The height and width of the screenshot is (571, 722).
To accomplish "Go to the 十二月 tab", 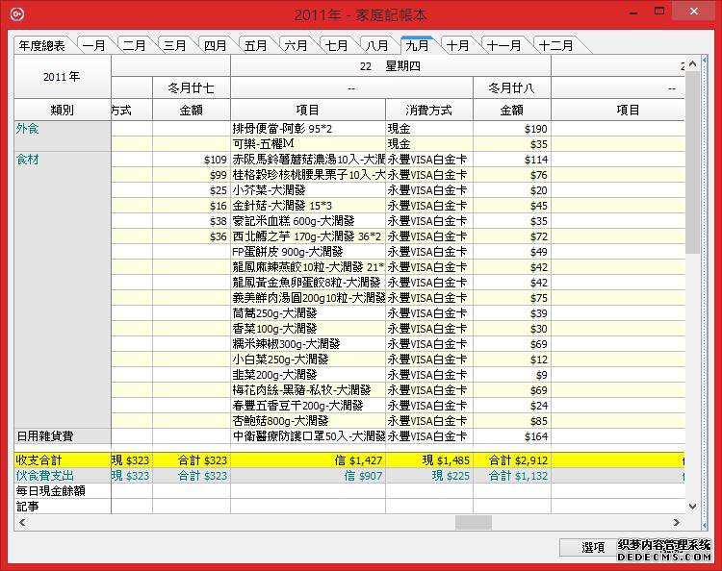I will click(x=555, y=45).
